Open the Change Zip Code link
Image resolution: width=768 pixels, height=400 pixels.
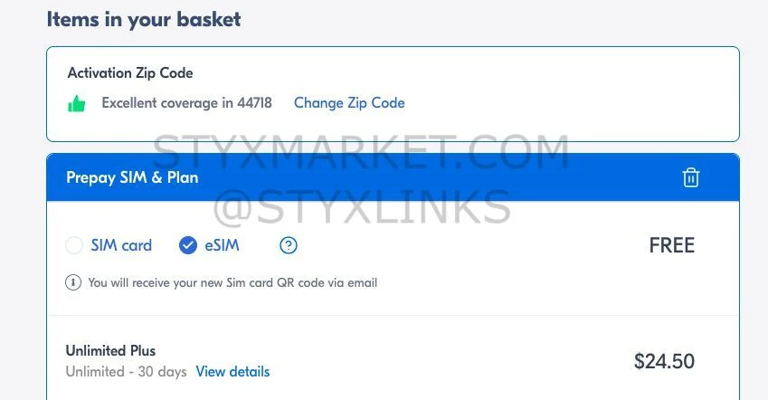(x=349, y=103)
